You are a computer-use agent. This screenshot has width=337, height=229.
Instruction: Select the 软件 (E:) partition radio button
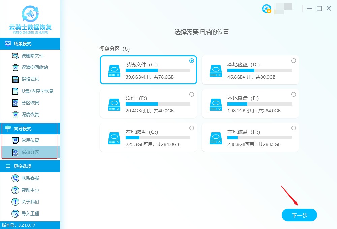[x=192, y=94]
